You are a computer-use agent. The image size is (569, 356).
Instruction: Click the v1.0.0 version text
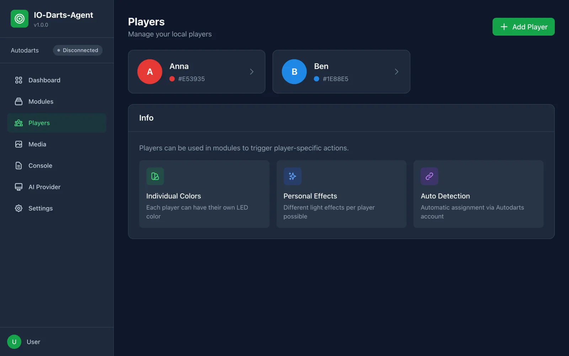[41, 25]
